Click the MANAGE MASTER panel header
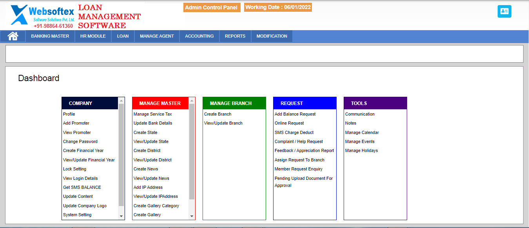Viewport: 529px width, 228px height. 161,103
